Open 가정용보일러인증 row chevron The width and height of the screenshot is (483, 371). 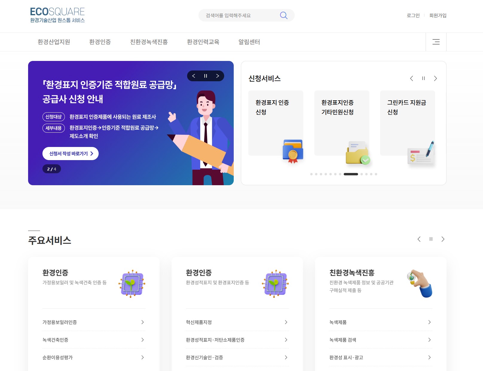coord(143,322)
